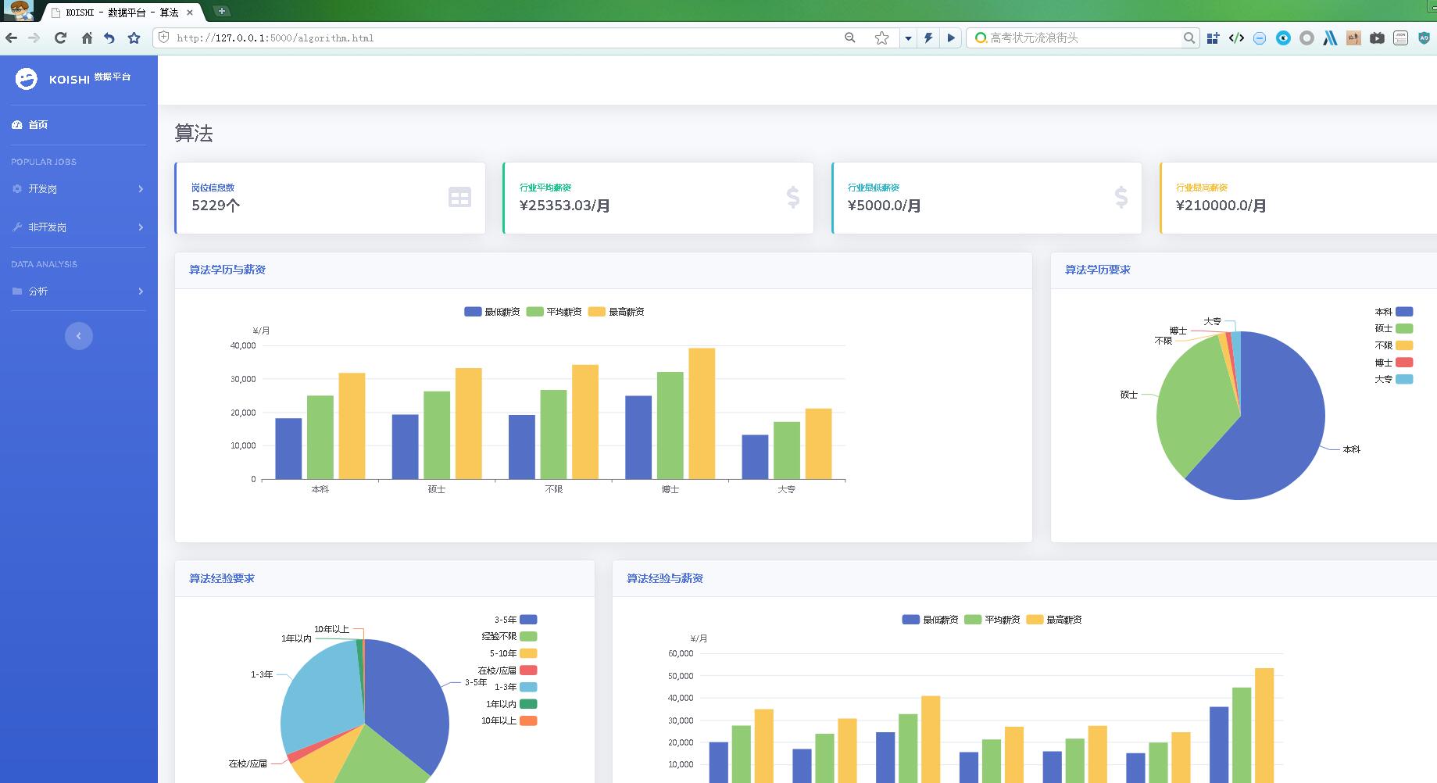Toggle 最低薪资 legend in 算法学历与薪资 chart

pos(492,312)
